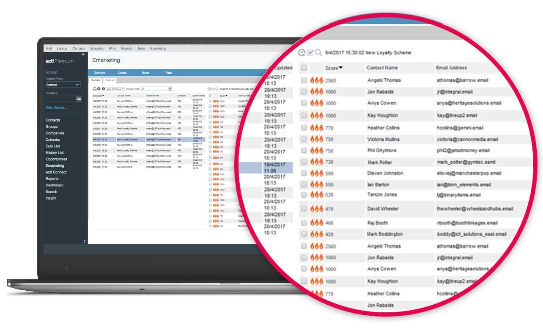
Task: Switch to the Reports tab beside Call List
Action: [96, 80]
